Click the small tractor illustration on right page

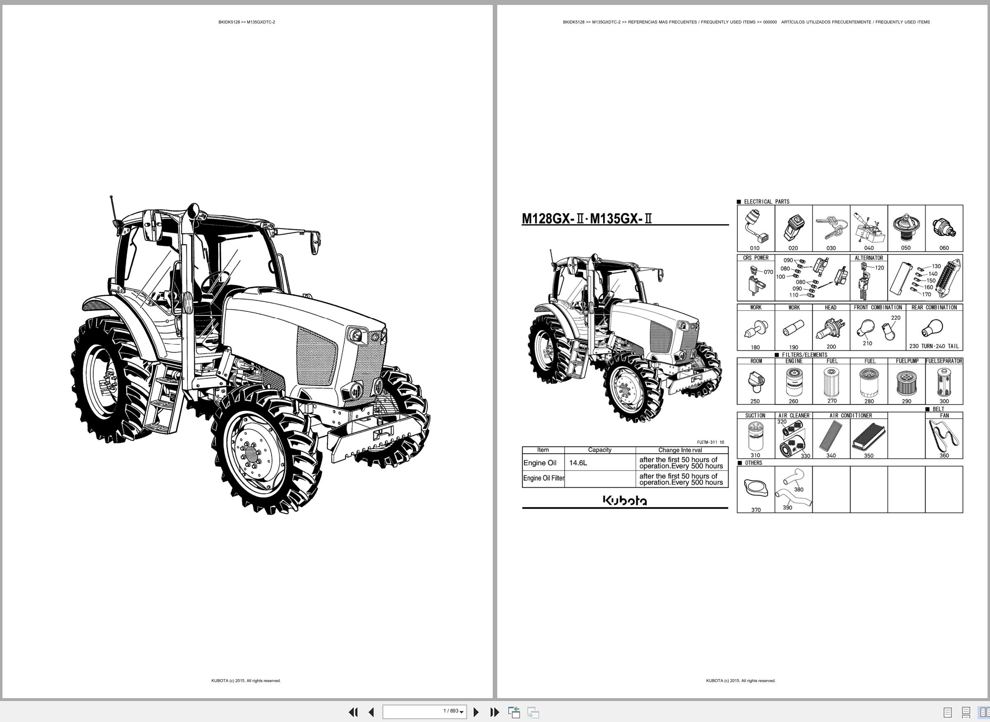pyautogui.click(x=625, y=335)
